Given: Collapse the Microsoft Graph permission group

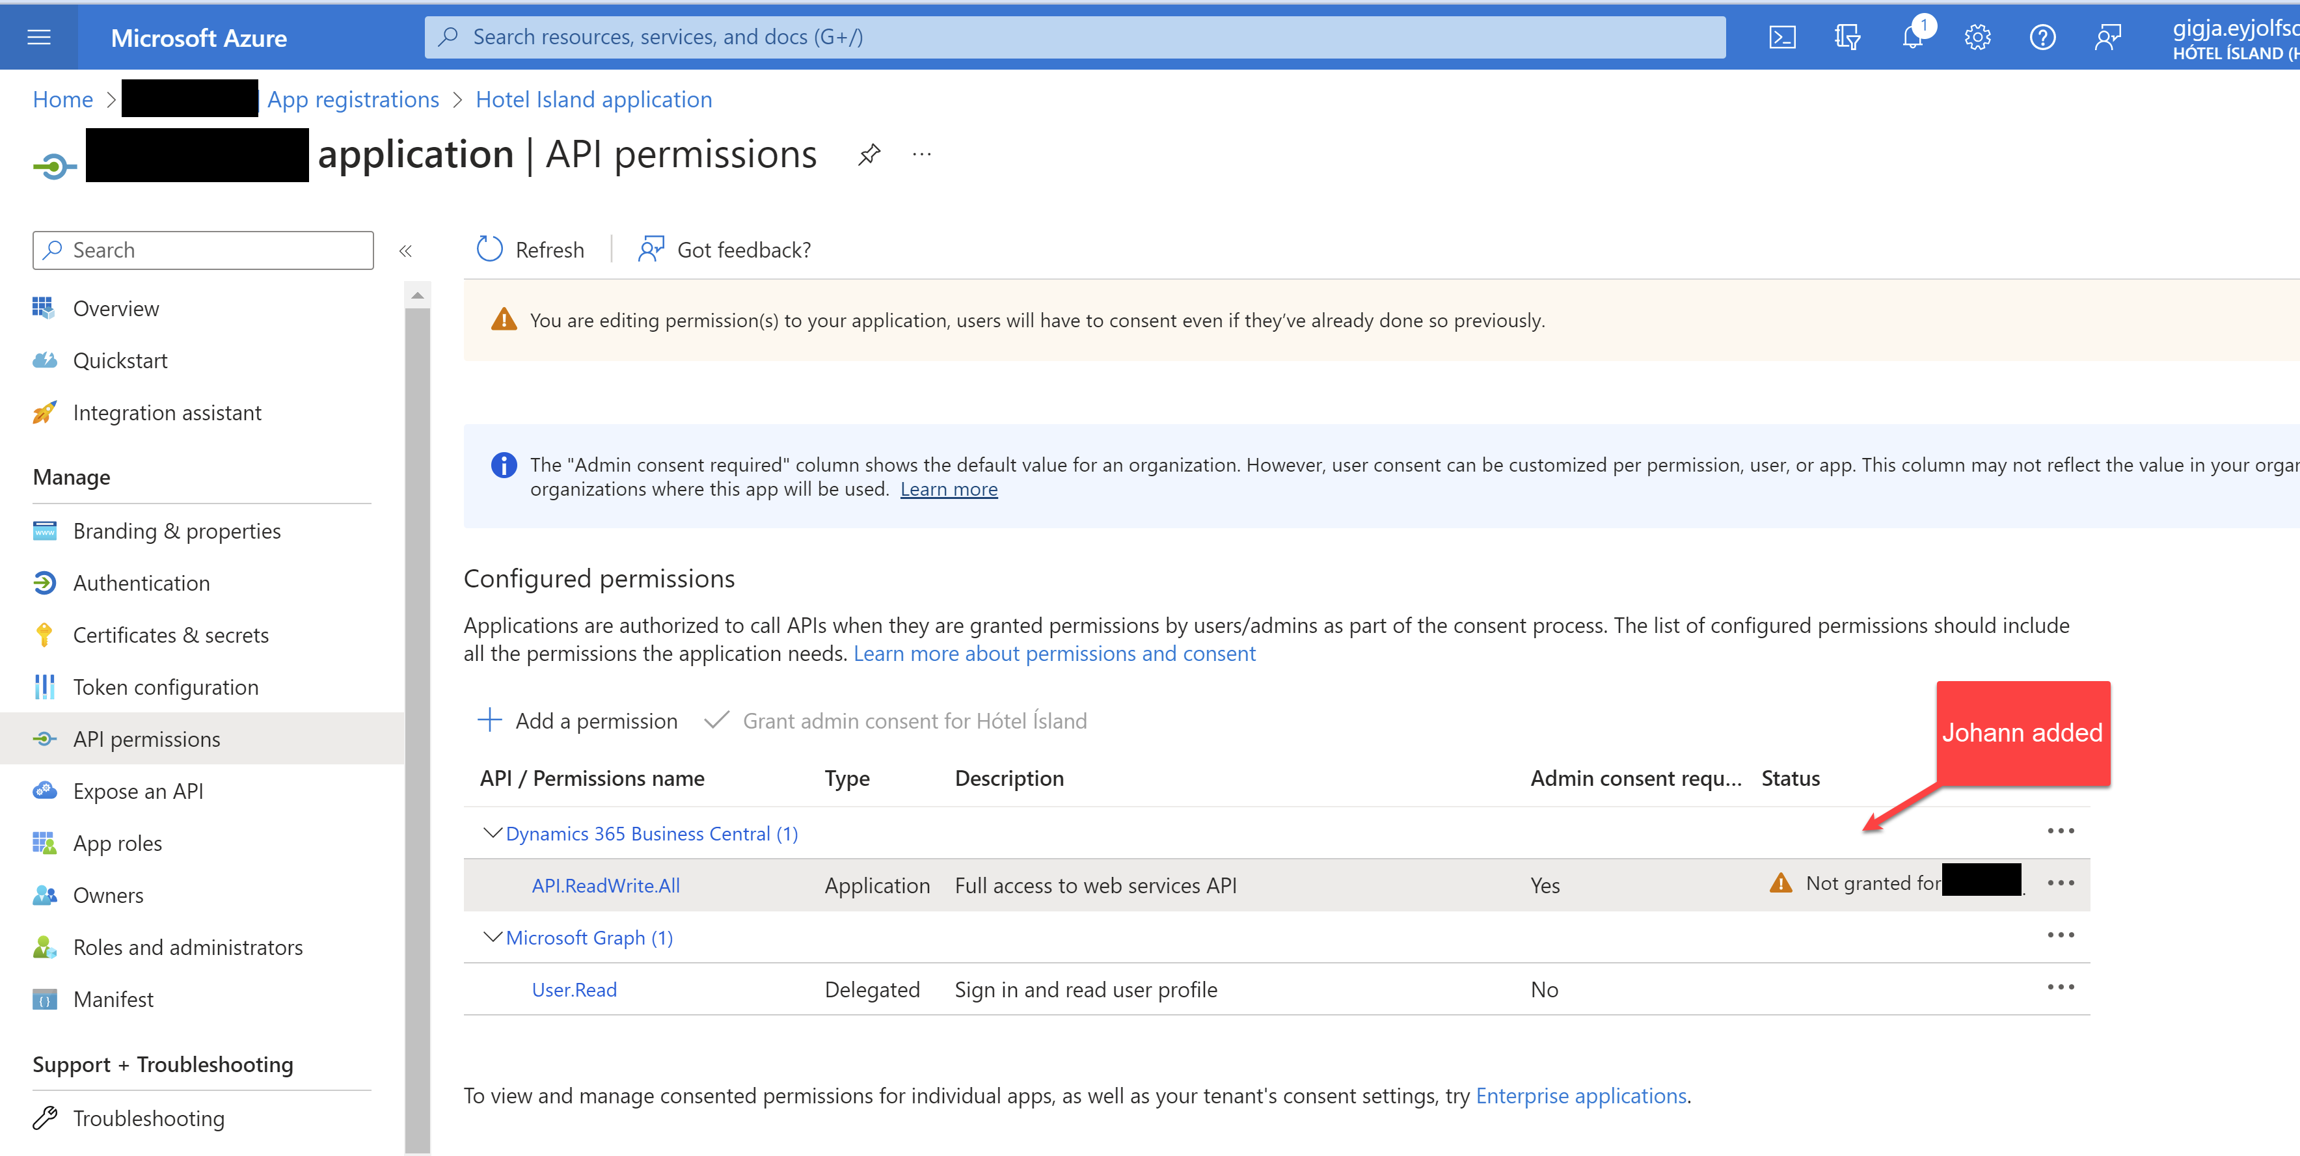Looking at the screenshot, I should (492, 937).
